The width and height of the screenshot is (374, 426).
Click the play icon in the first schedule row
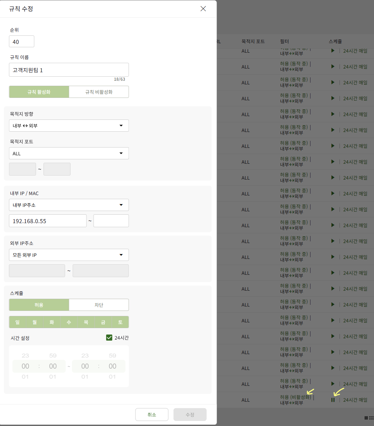click(333, 51)
